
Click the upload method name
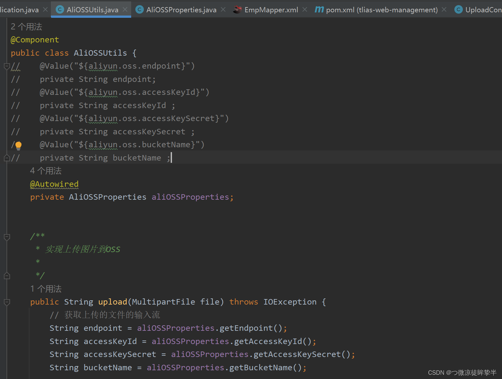point(113,302)
